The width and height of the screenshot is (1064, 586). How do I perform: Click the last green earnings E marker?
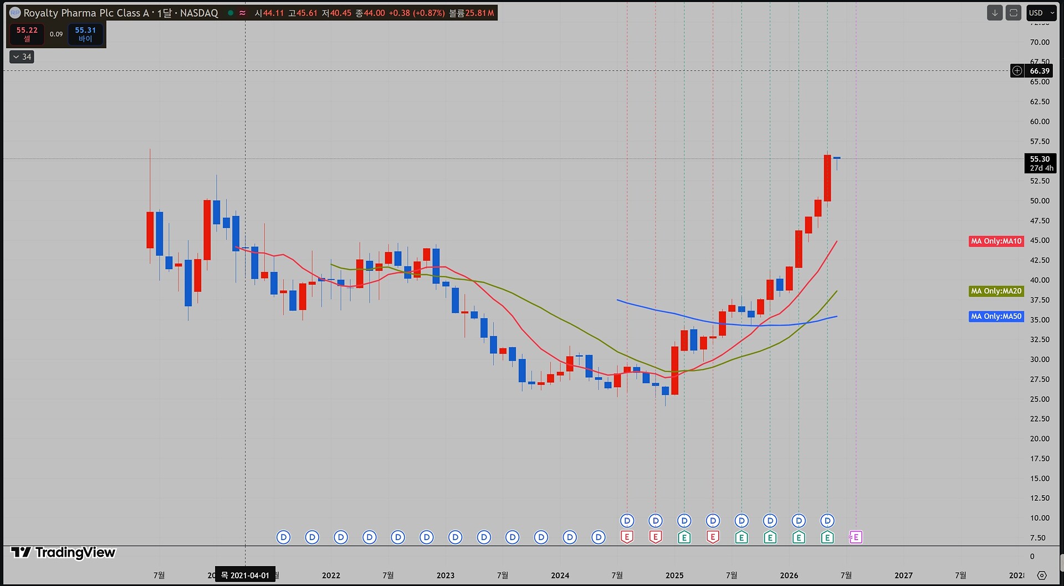[x=827, y=537]
